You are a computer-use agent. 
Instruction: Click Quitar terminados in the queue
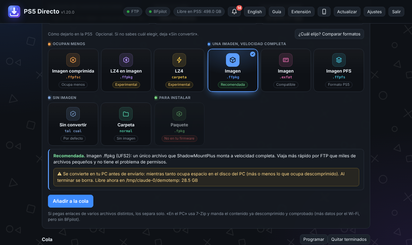point(349,240)
